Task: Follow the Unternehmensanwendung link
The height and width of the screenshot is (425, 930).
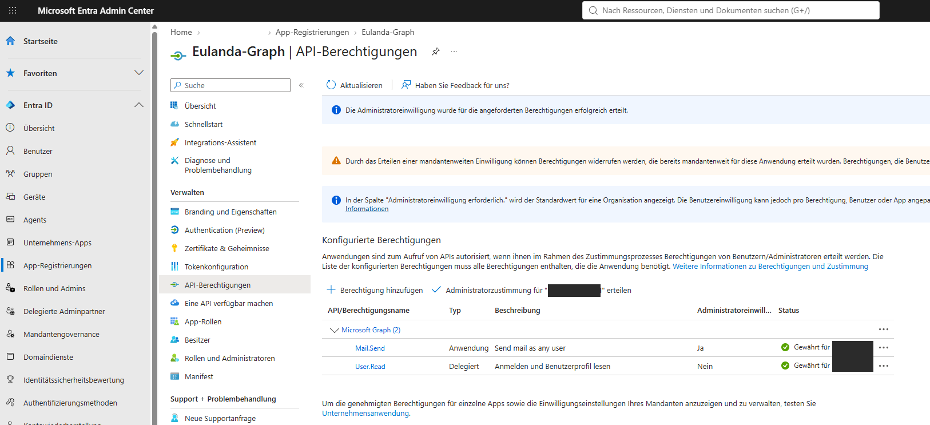Action: [x=365, y=413]
